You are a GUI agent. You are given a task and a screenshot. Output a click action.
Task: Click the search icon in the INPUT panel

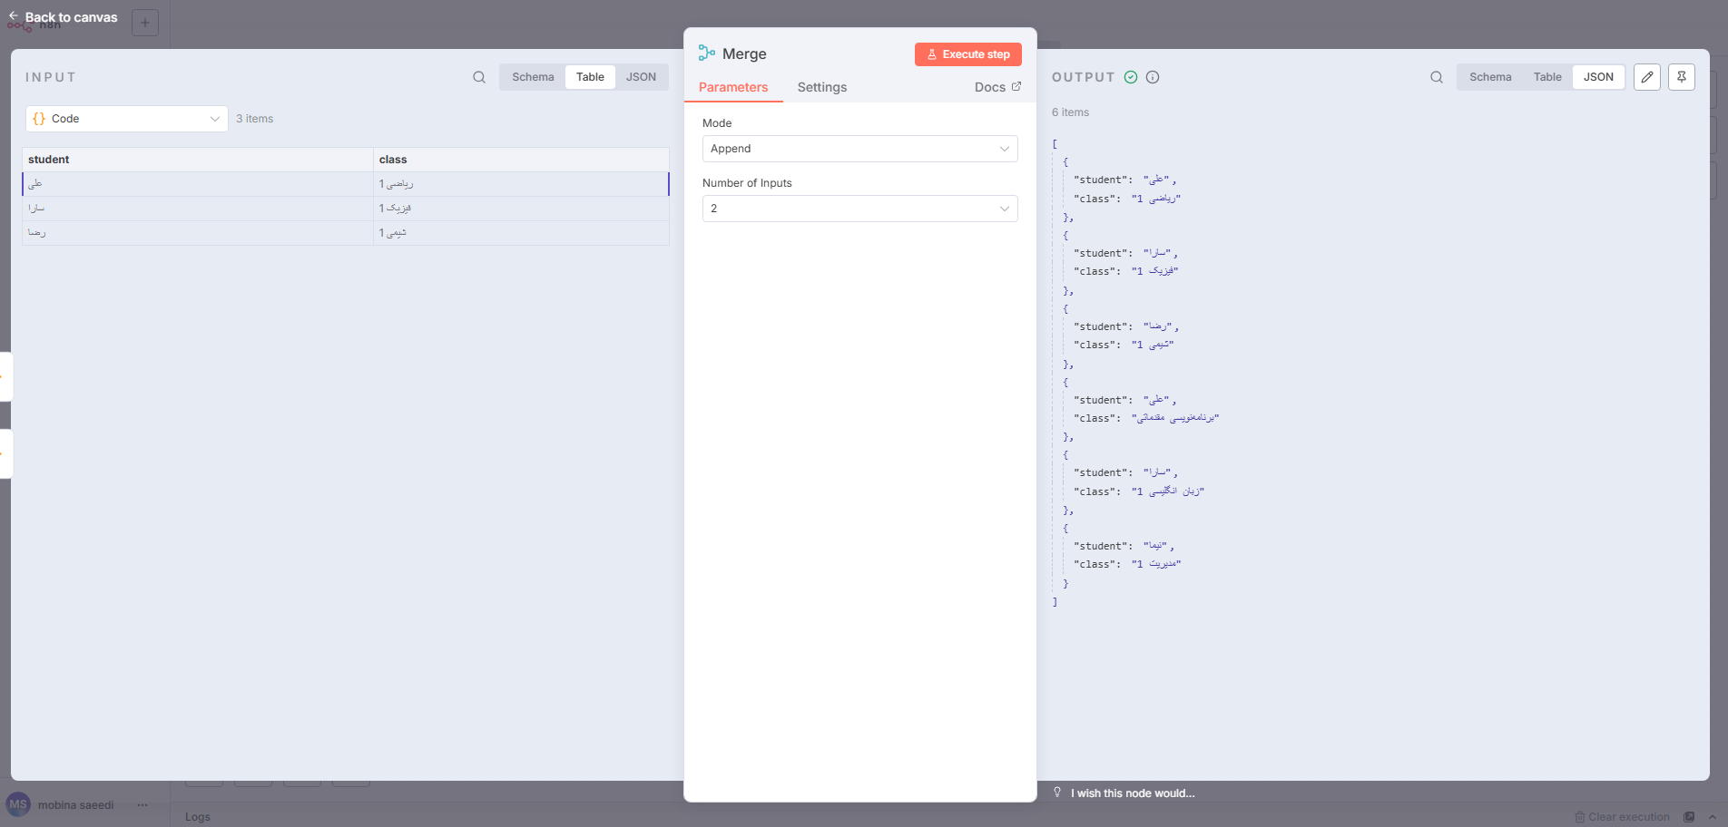pyautogui.click(x=478, y=77)
